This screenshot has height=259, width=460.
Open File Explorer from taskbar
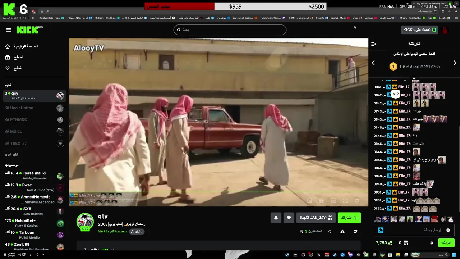click(398, 255)
